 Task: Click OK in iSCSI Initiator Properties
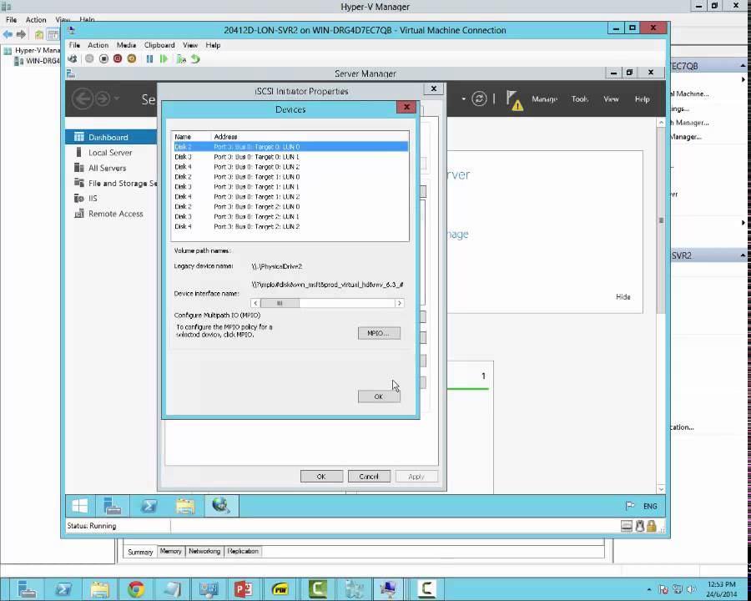coord(321,477)
